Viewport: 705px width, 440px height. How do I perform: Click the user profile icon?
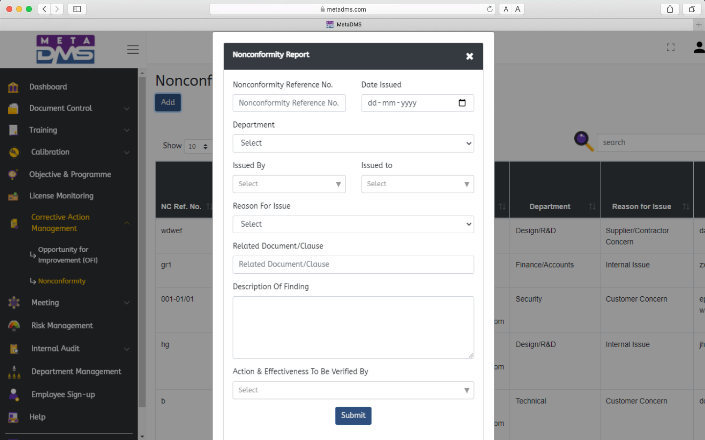click(699, 47)
